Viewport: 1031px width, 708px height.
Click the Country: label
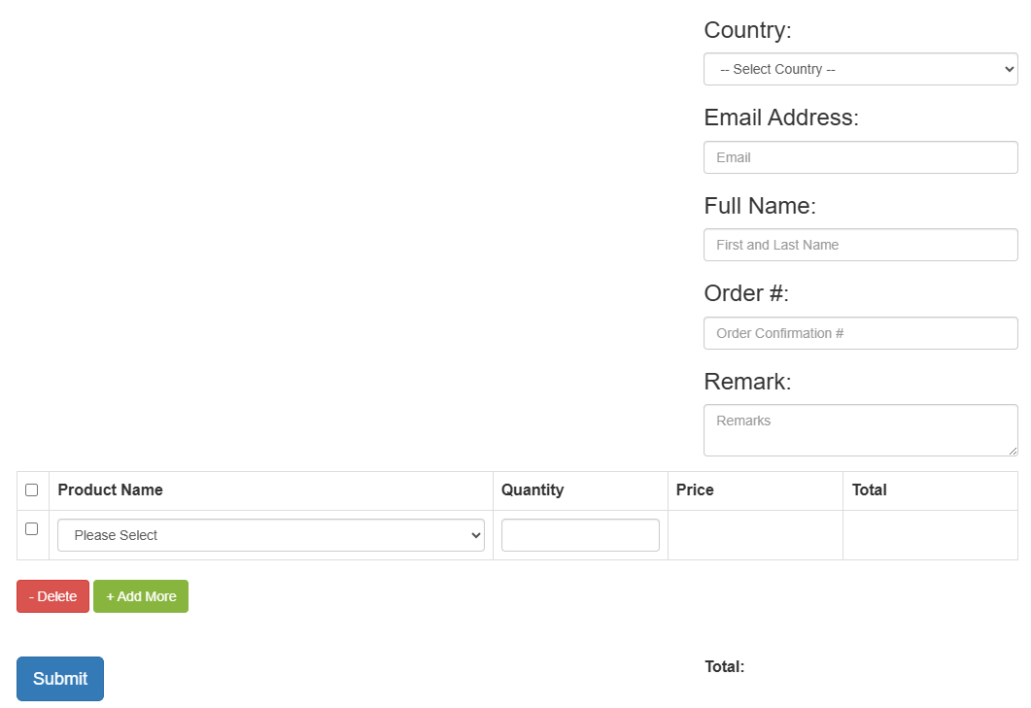click(x=747, y=30)
